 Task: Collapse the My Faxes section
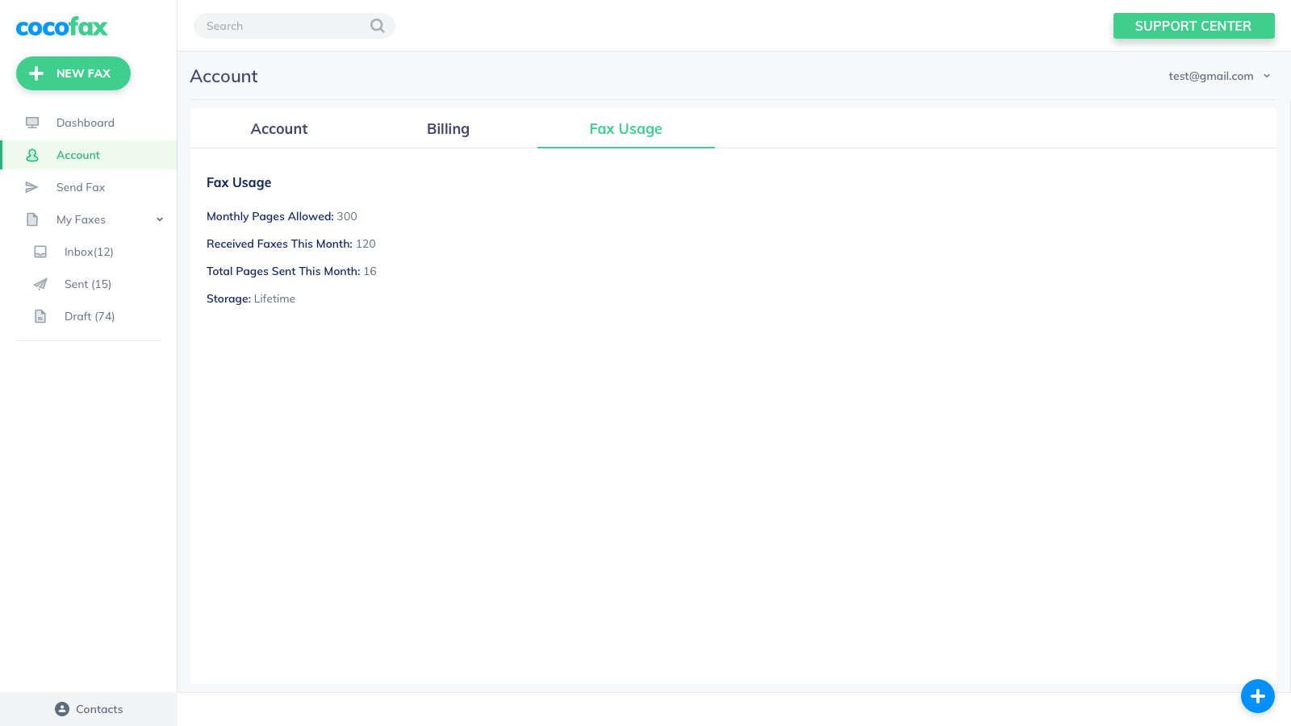[159, 219]
